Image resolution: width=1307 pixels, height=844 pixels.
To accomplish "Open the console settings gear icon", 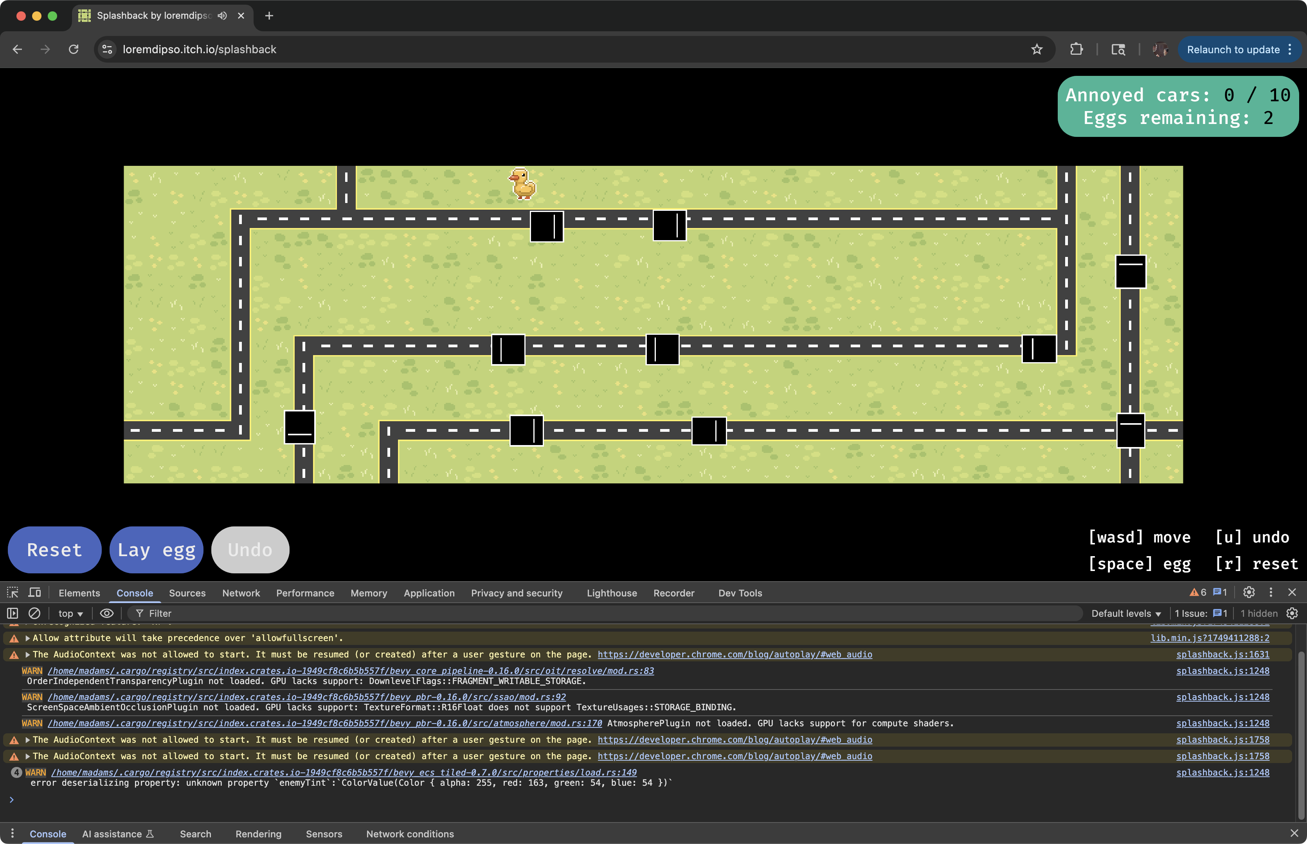I will 1292,613.
